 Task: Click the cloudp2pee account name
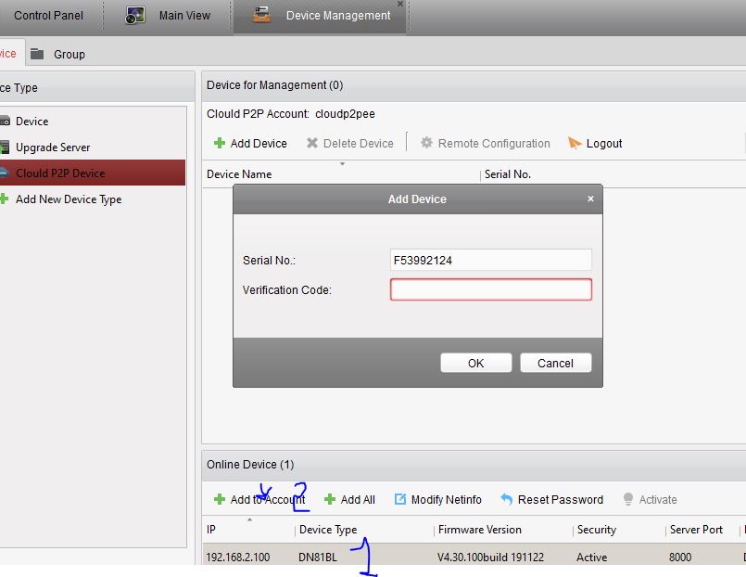[x=345, y=114]
